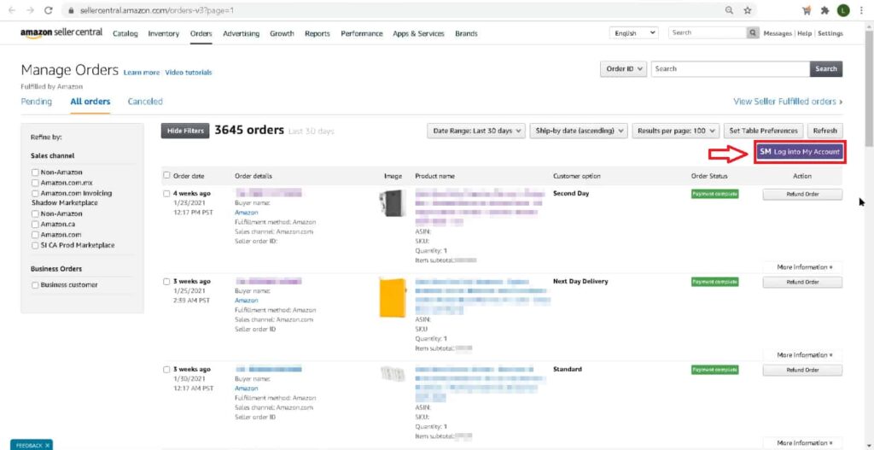Click the Hide Filters button
The image size is (874, 450).
(185, 131)
